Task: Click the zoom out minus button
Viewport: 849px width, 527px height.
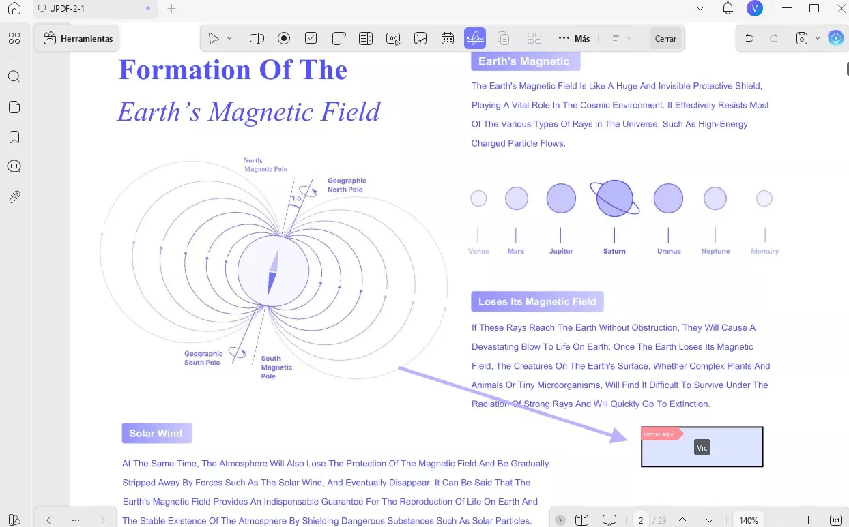Action: 781,520
